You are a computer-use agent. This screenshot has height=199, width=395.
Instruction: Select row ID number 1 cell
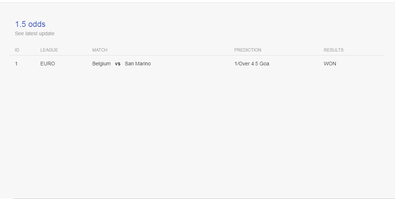click(16, 64)
